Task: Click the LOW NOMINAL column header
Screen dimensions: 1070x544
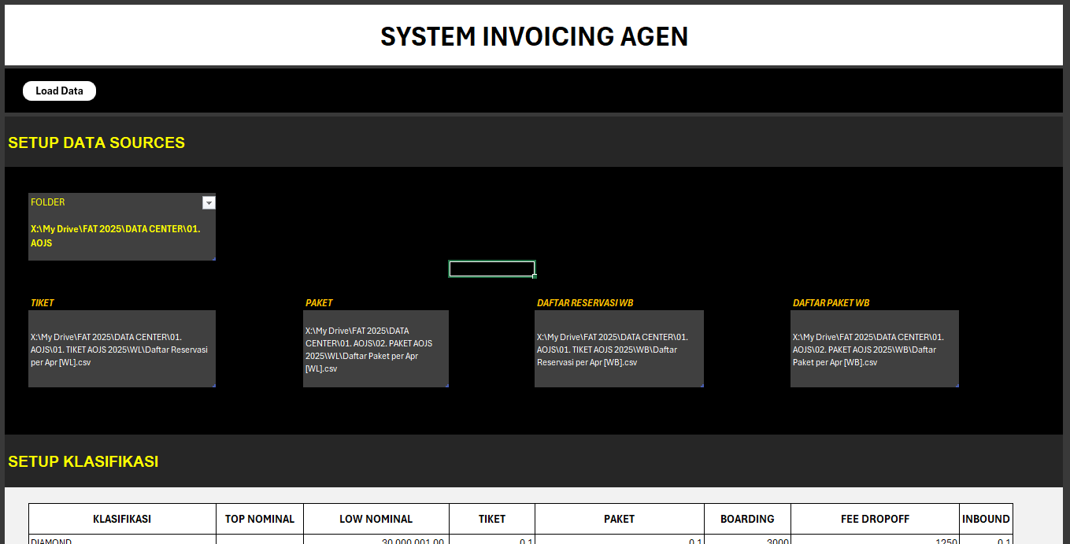Action: point(376,519)
